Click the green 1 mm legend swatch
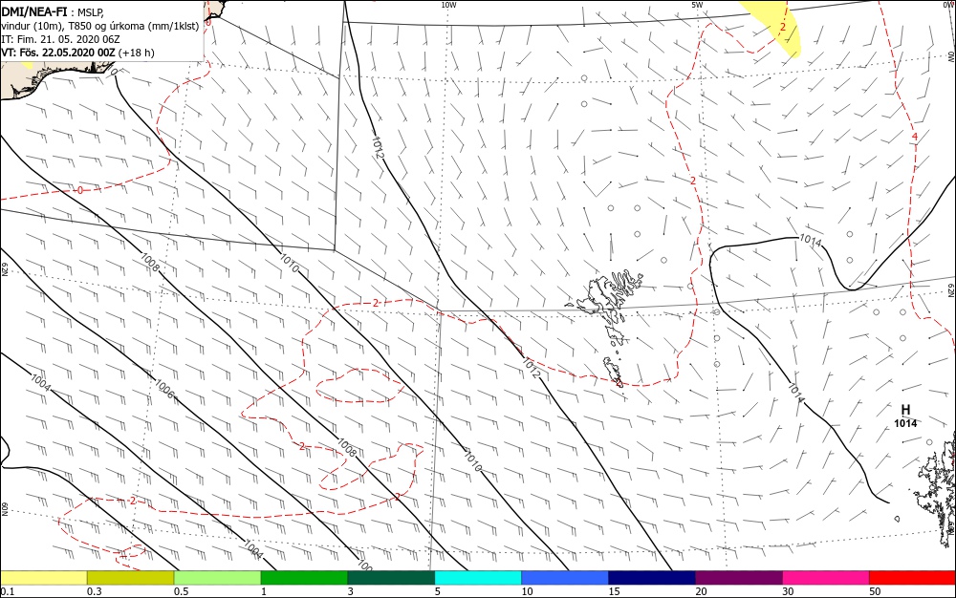Image resolution: width=956 pixels, height=598 pixels. coord(304,577)
